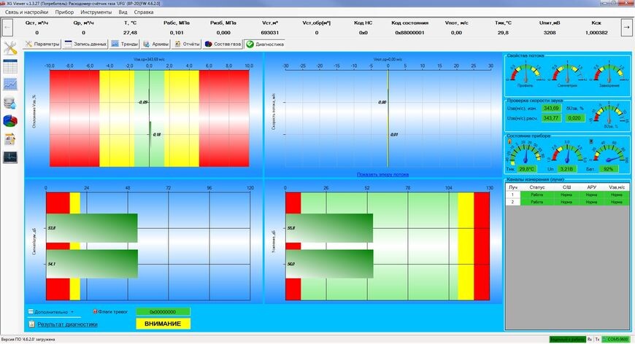
Task: Switch to the Параметры tab
Action: tap(42, 44)
